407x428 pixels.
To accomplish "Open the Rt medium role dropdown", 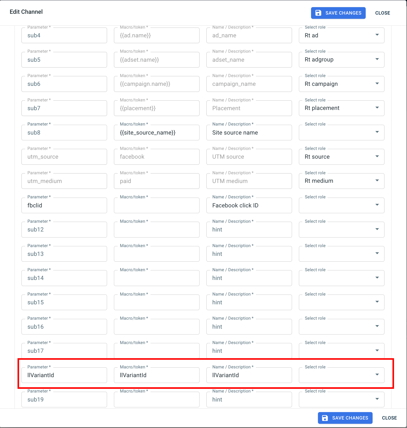I will tap(342, 181).
